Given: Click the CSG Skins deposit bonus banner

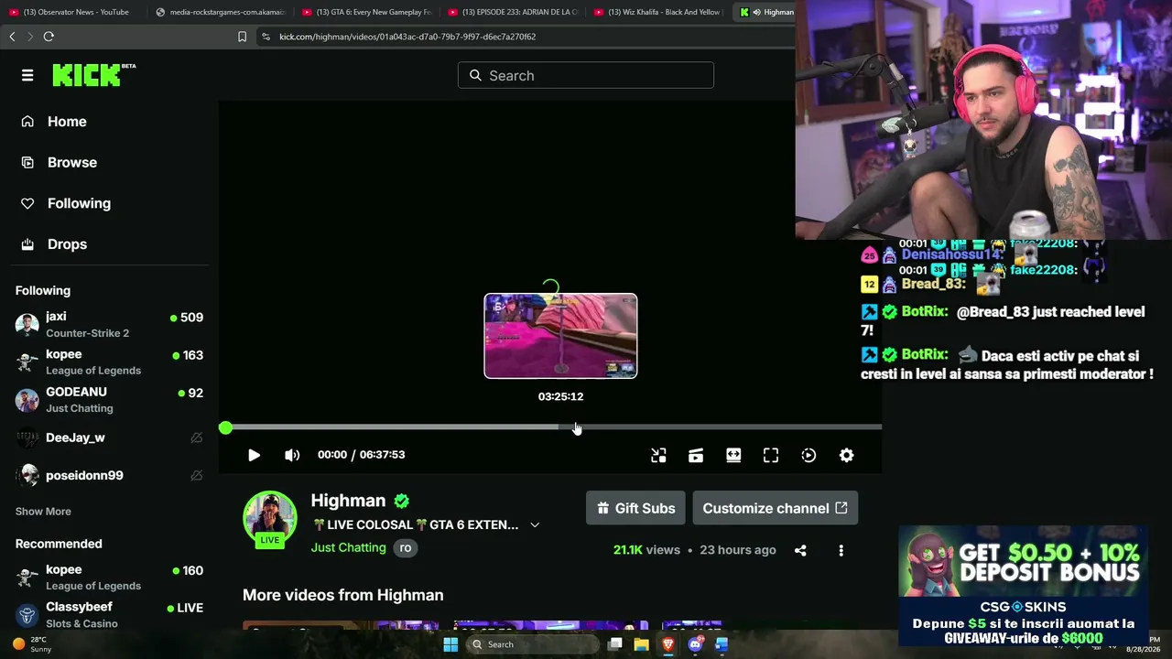Looking at the screenshot, I should point(1023,586).
